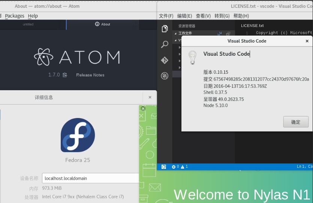The image size is (313, 203).
Task: Open the Packages menu in Atom
Action: pos(15,16)
